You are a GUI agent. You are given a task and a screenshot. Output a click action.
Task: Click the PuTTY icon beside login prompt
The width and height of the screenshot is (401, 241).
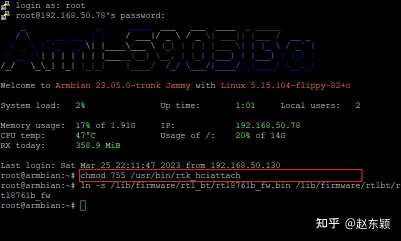point(5,5)
